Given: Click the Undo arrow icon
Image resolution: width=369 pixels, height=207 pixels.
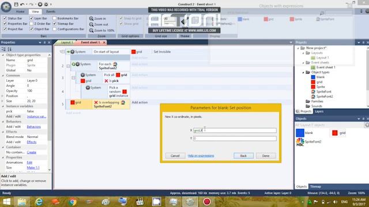Looking at the screenshot, I should pos(22,4).
